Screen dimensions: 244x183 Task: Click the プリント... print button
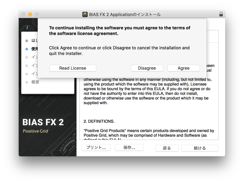pos(96,147)
